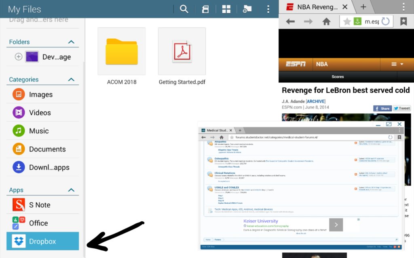The image size is (414, 258).
Task: Open the ACOM 2018 folder
Action: click(x=121, y=56)
